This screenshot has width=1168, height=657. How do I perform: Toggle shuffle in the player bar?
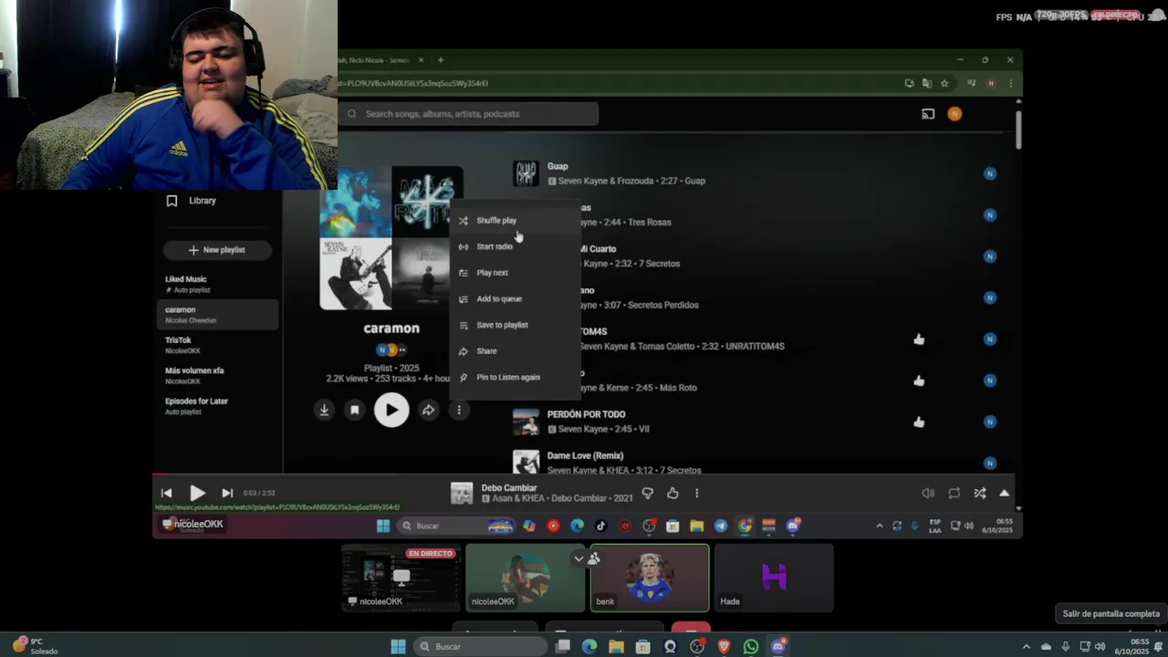tap(979, 494)
